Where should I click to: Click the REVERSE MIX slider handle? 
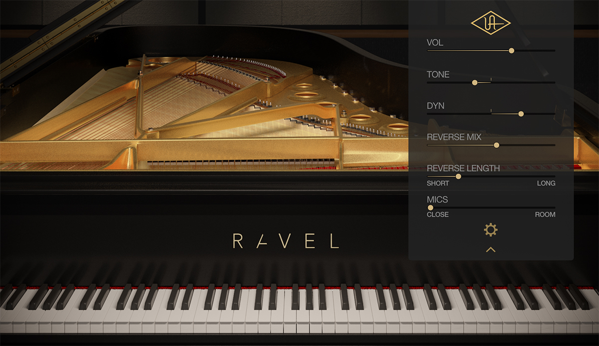point(496,145)
